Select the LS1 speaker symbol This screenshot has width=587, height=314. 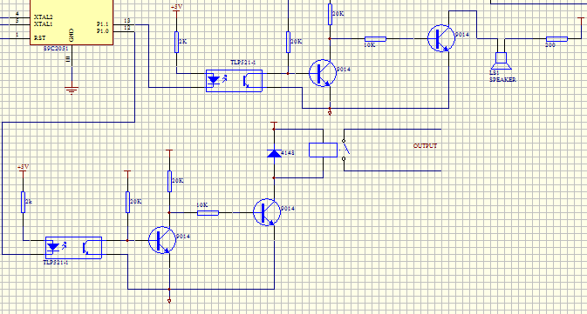[501, 61]
